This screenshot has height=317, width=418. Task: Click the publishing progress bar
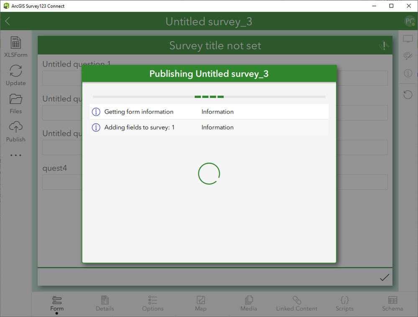pos(209,96)
